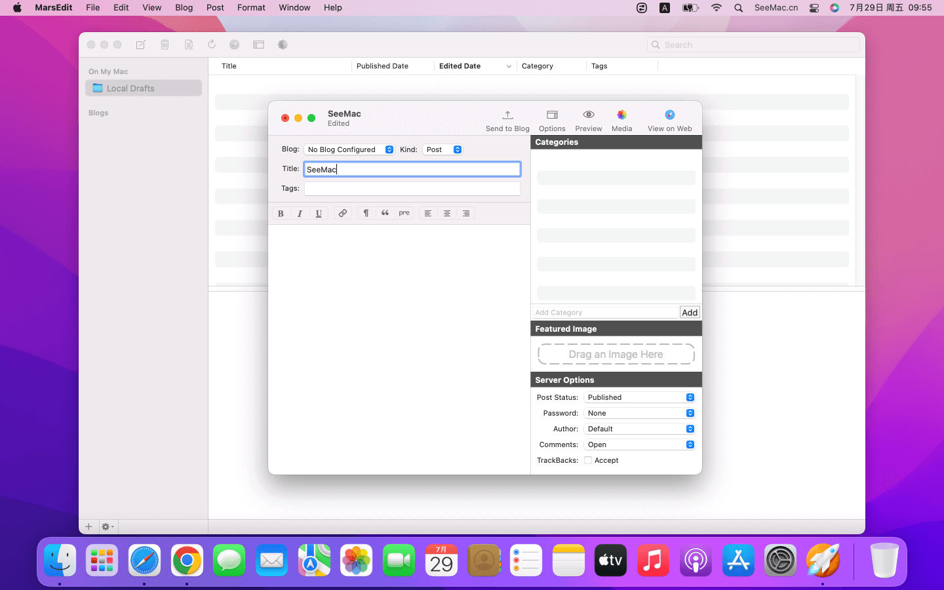Image resolution: width=944 pixels, height=590 pixels.
Task: Open the Comments dropdown
Action: click(639, 445)
